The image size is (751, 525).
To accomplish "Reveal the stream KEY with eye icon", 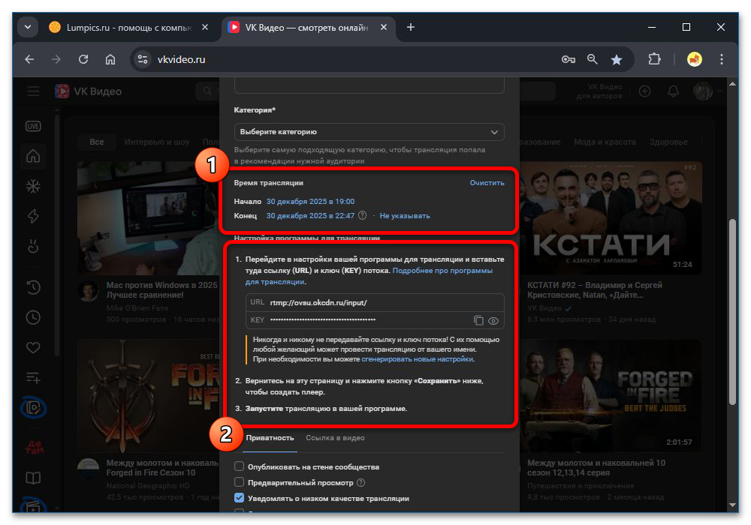I will [493, 321].
